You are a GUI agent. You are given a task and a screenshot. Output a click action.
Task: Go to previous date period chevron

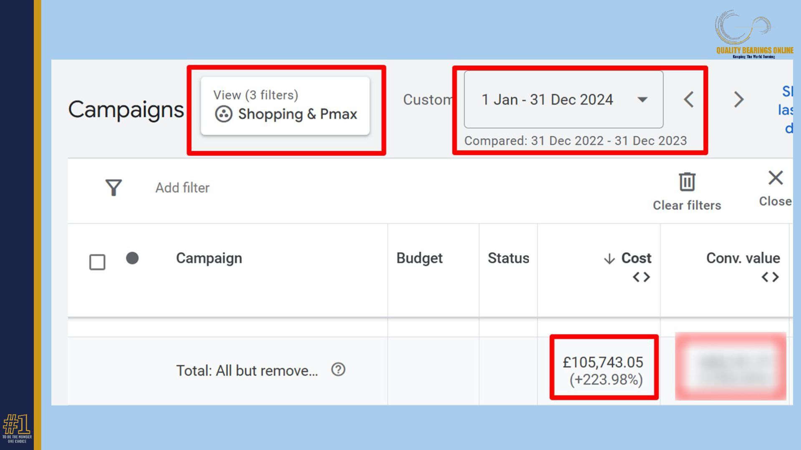point(689,100)
